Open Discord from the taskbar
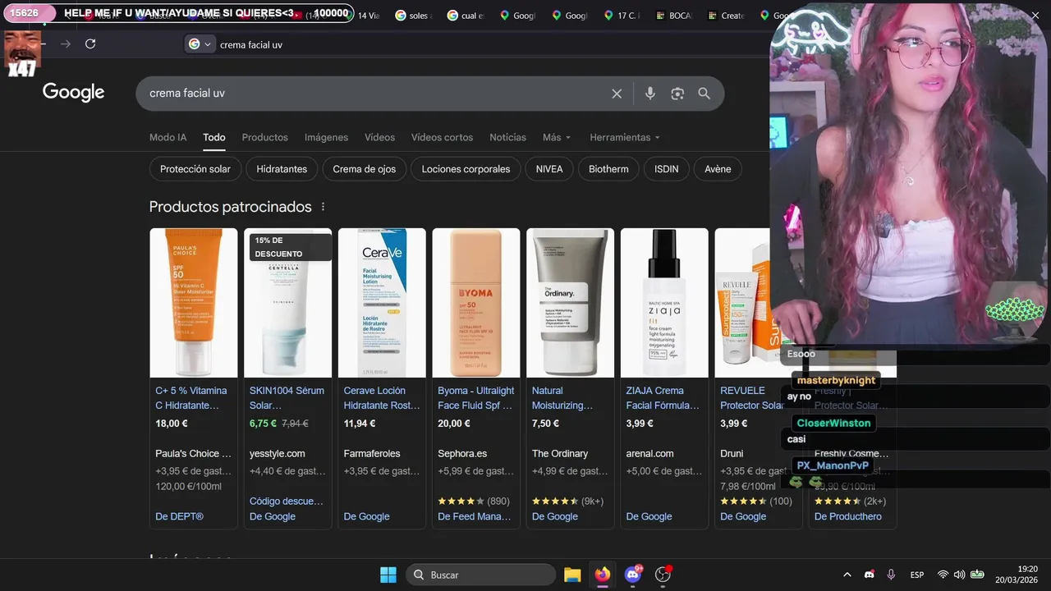Image resolution: width=1051 pixels, height=591 pixels. click(x=633, y=575)
